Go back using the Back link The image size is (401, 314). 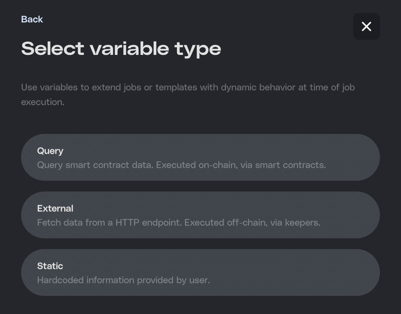pyautogui.click(x=32, y=19)
